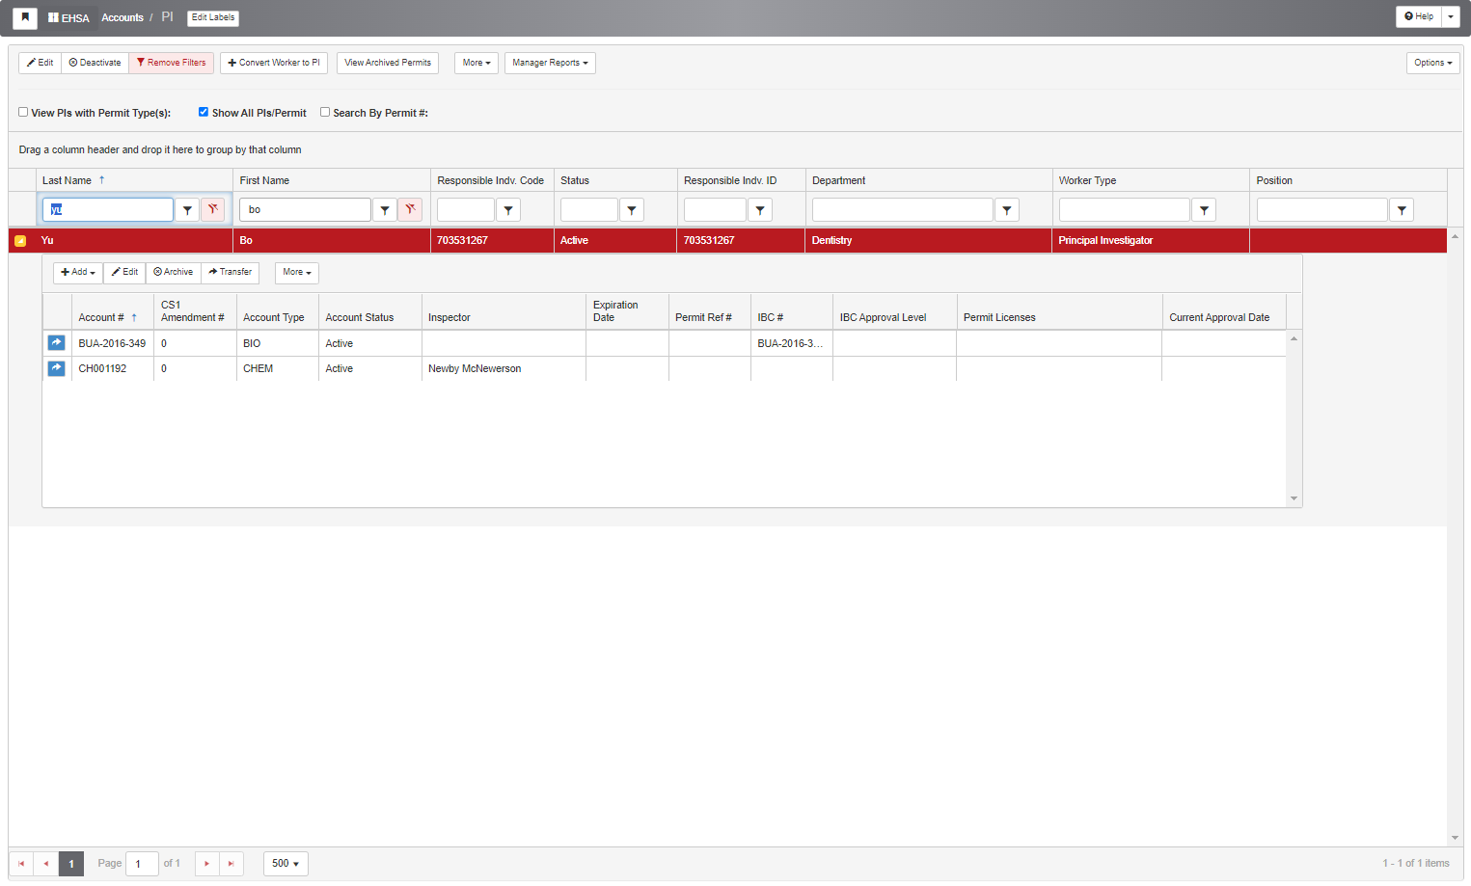This screenshot has width=1471, height=886.
Task: Go to first page pager icon
Action: 21,864
